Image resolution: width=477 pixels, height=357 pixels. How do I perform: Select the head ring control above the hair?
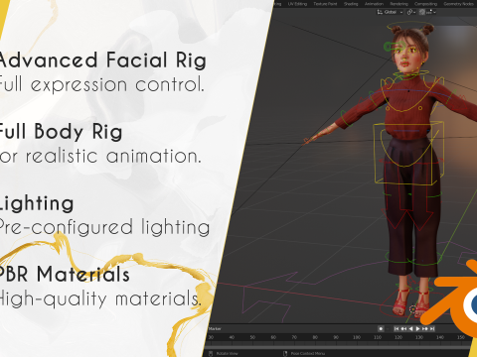409,26
